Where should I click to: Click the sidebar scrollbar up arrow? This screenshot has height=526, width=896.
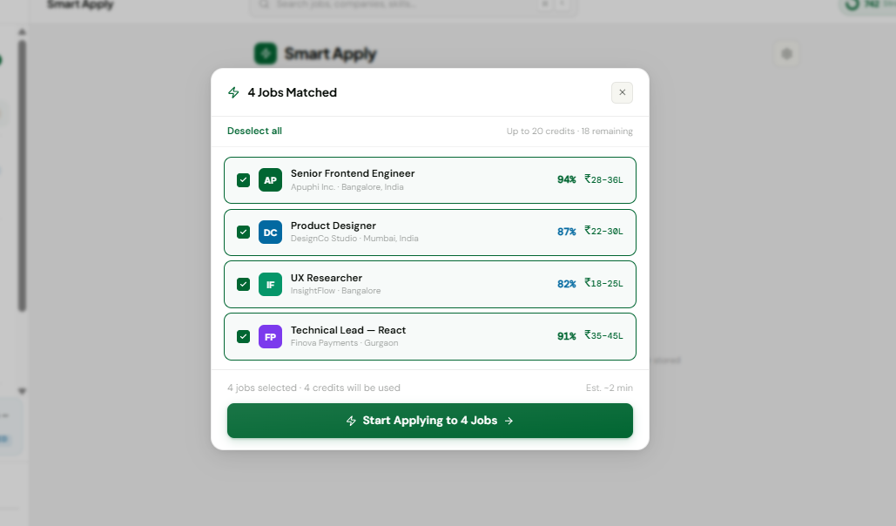coord(22,32)
